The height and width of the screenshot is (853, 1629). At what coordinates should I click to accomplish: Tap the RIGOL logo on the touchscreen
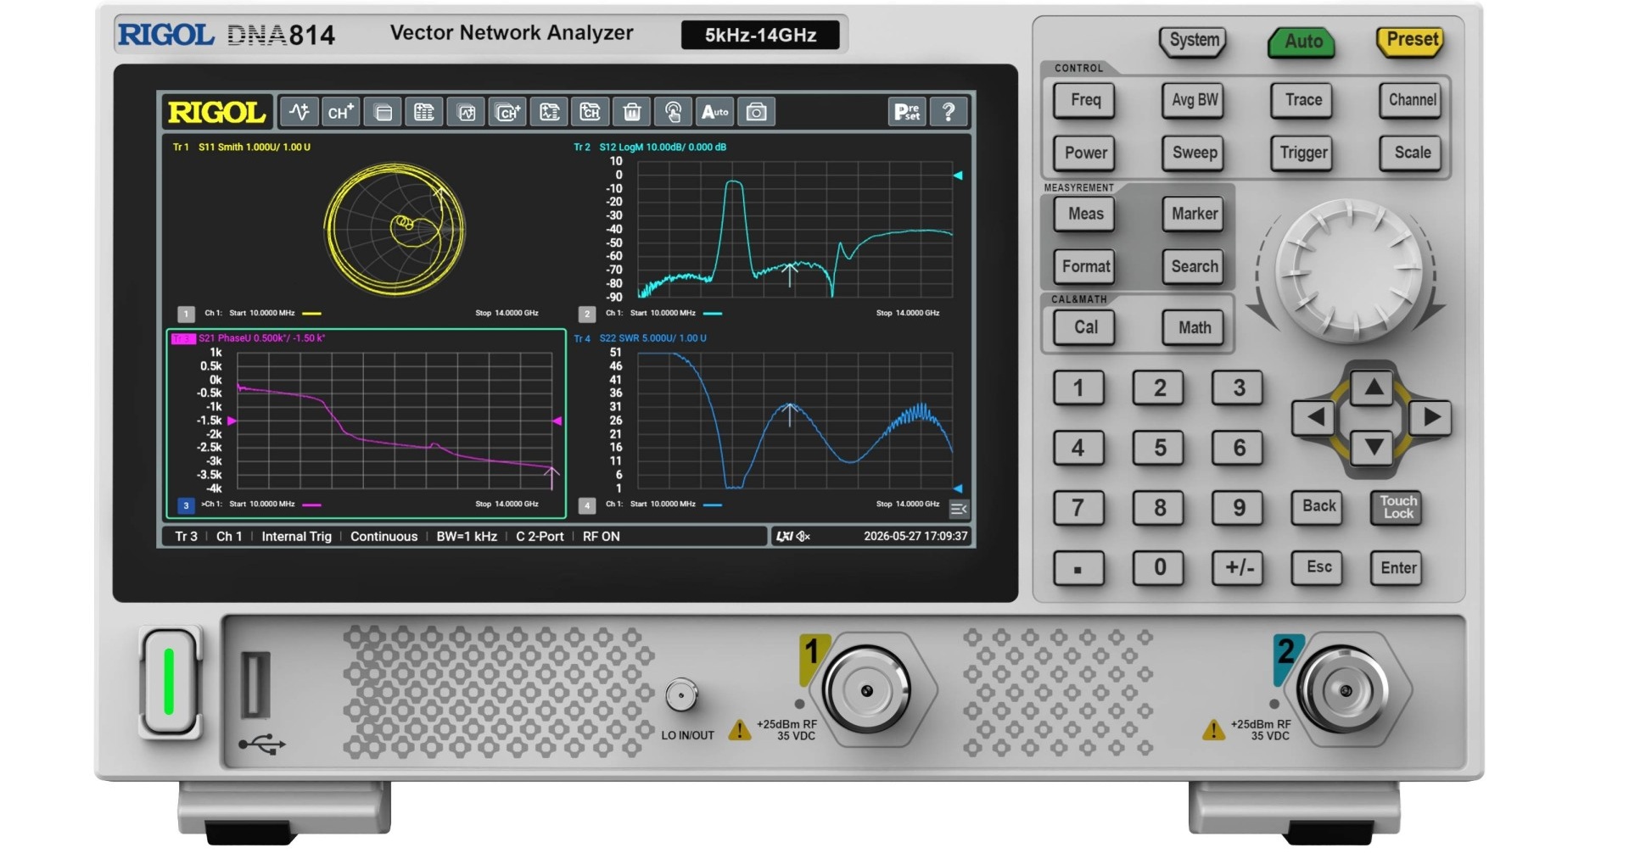point(217,112)
